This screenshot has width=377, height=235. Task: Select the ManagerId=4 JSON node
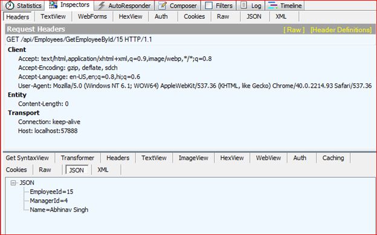pyautogui.click(x=49, y=201)
